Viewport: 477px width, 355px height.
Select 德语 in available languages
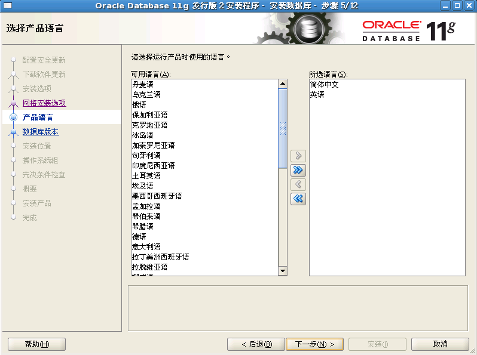(205, 236)
